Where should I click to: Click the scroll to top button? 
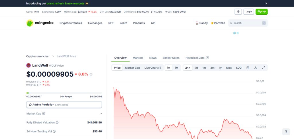(x=286, y=132)
